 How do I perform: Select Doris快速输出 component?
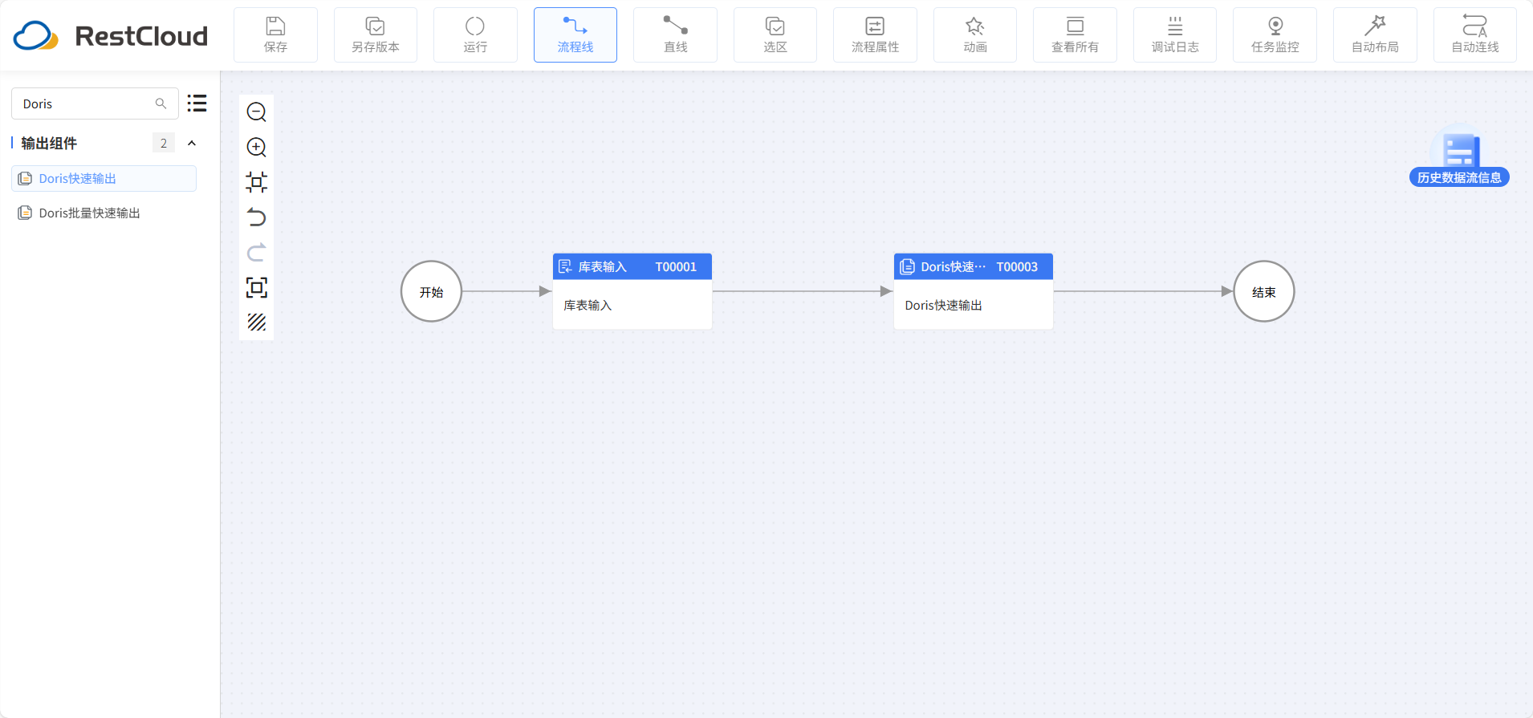pyautogui.click(x=104, y=178)
